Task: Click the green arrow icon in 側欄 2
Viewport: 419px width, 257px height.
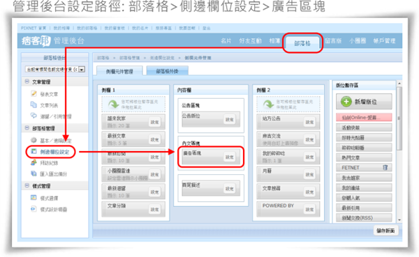Action: (268, 104)
